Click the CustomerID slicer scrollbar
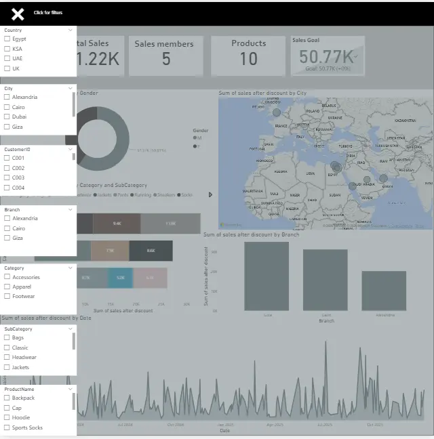This screenshot has height=439, width=434. tap(74, 156)
